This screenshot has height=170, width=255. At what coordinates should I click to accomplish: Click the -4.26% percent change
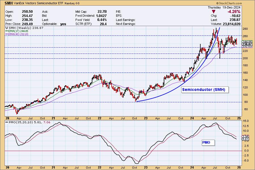pos(234,12)
